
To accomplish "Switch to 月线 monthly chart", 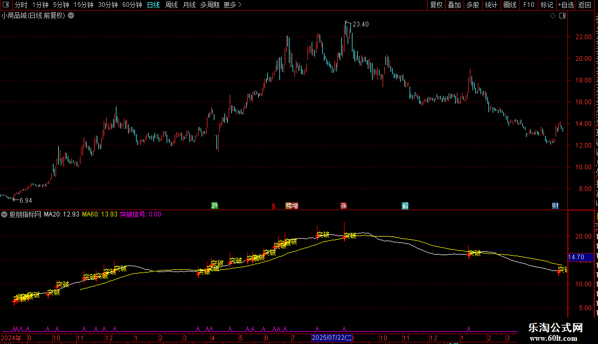I will (189, 5).
